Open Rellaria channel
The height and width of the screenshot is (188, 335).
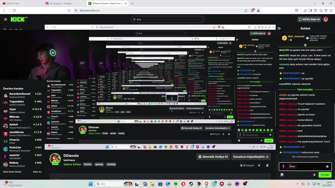pyautogui.click(x=22, y=164)
